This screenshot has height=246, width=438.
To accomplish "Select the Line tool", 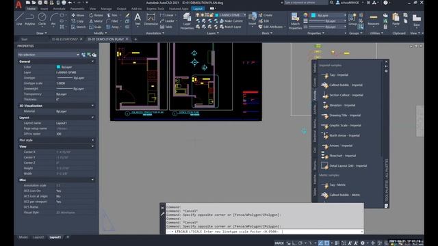I will [19, 19].
